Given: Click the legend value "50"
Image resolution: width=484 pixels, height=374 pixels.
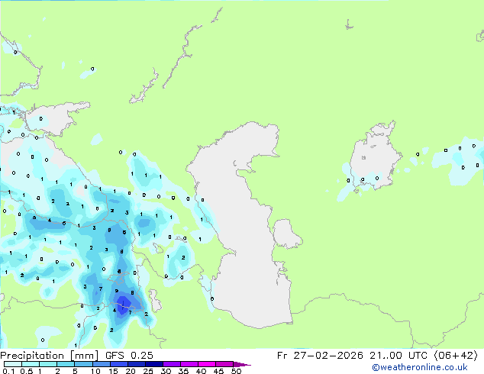Looking at the screenshot, I should point(236,371).
